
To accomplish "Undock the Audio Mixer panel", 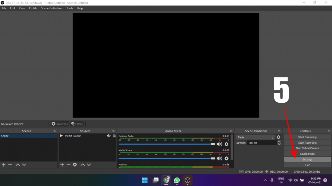I will point(231,131).
